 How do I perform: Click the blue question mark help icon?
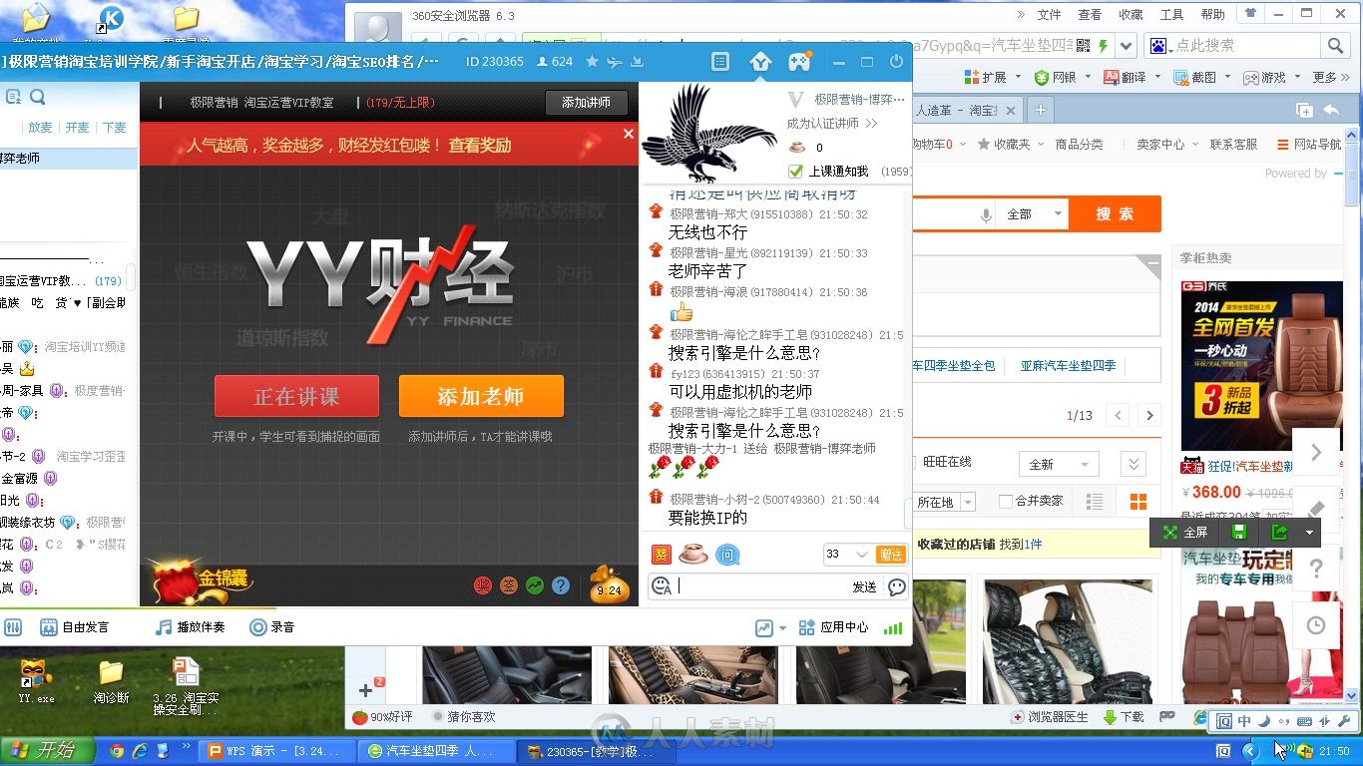click(x=561, y=585)
